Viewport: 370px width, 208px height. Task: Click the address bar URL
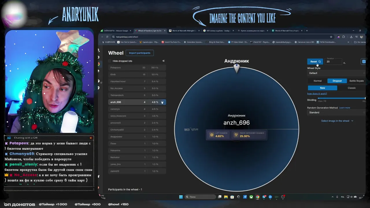point(127,37)
